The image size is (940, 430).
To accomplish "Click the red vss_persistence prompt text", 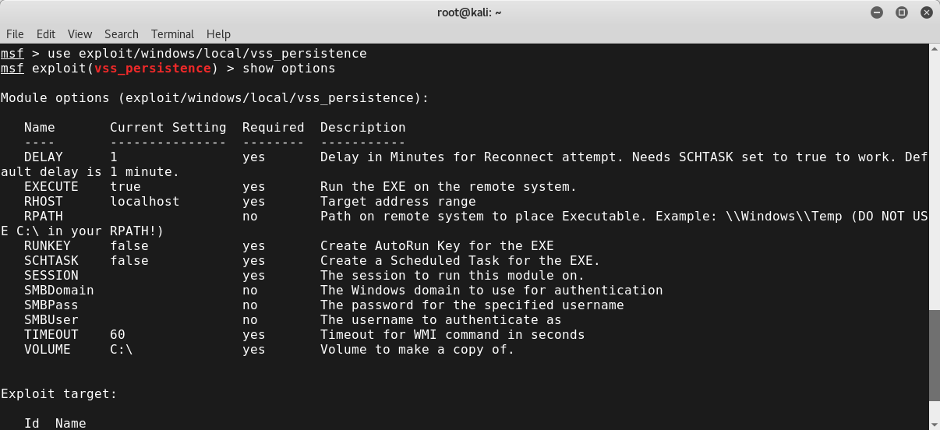I will [153, 69].
